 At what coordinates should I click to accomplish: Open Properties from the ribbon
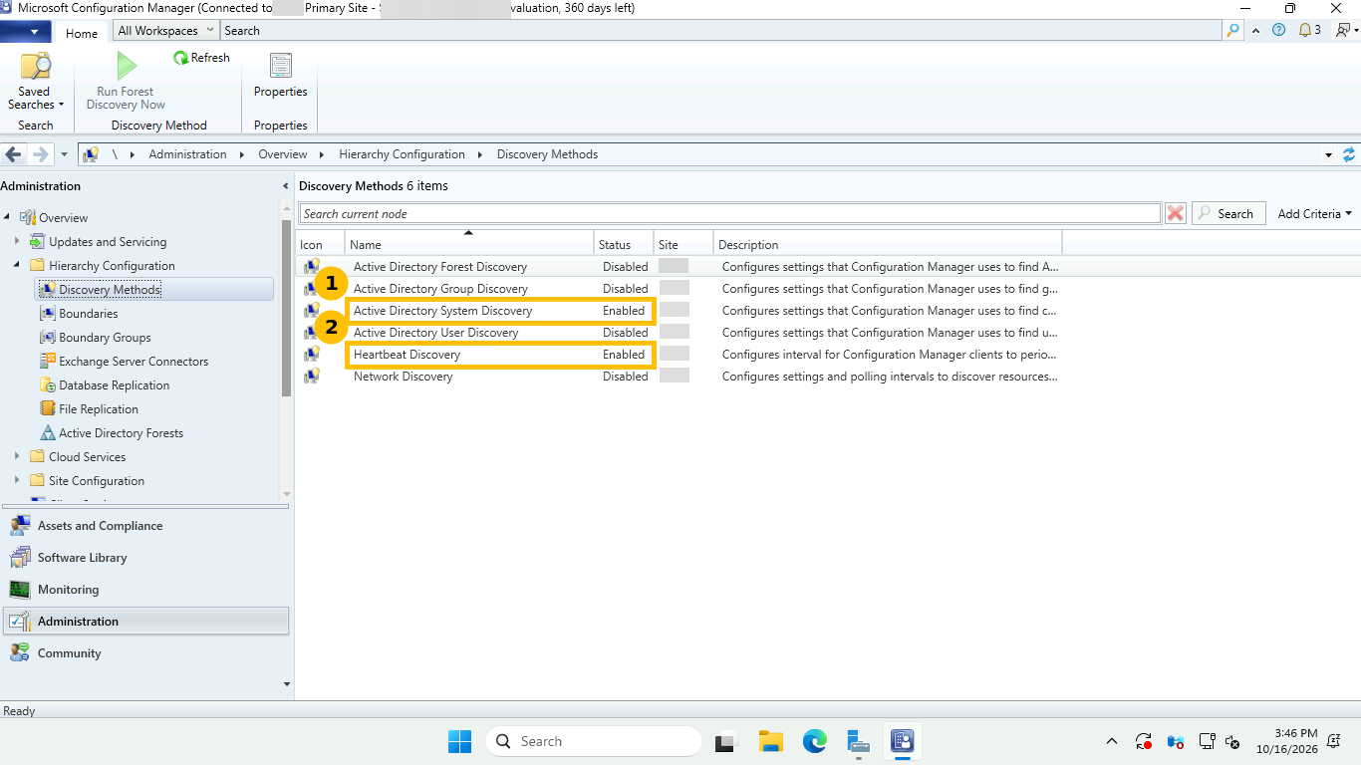coord(281,77)
